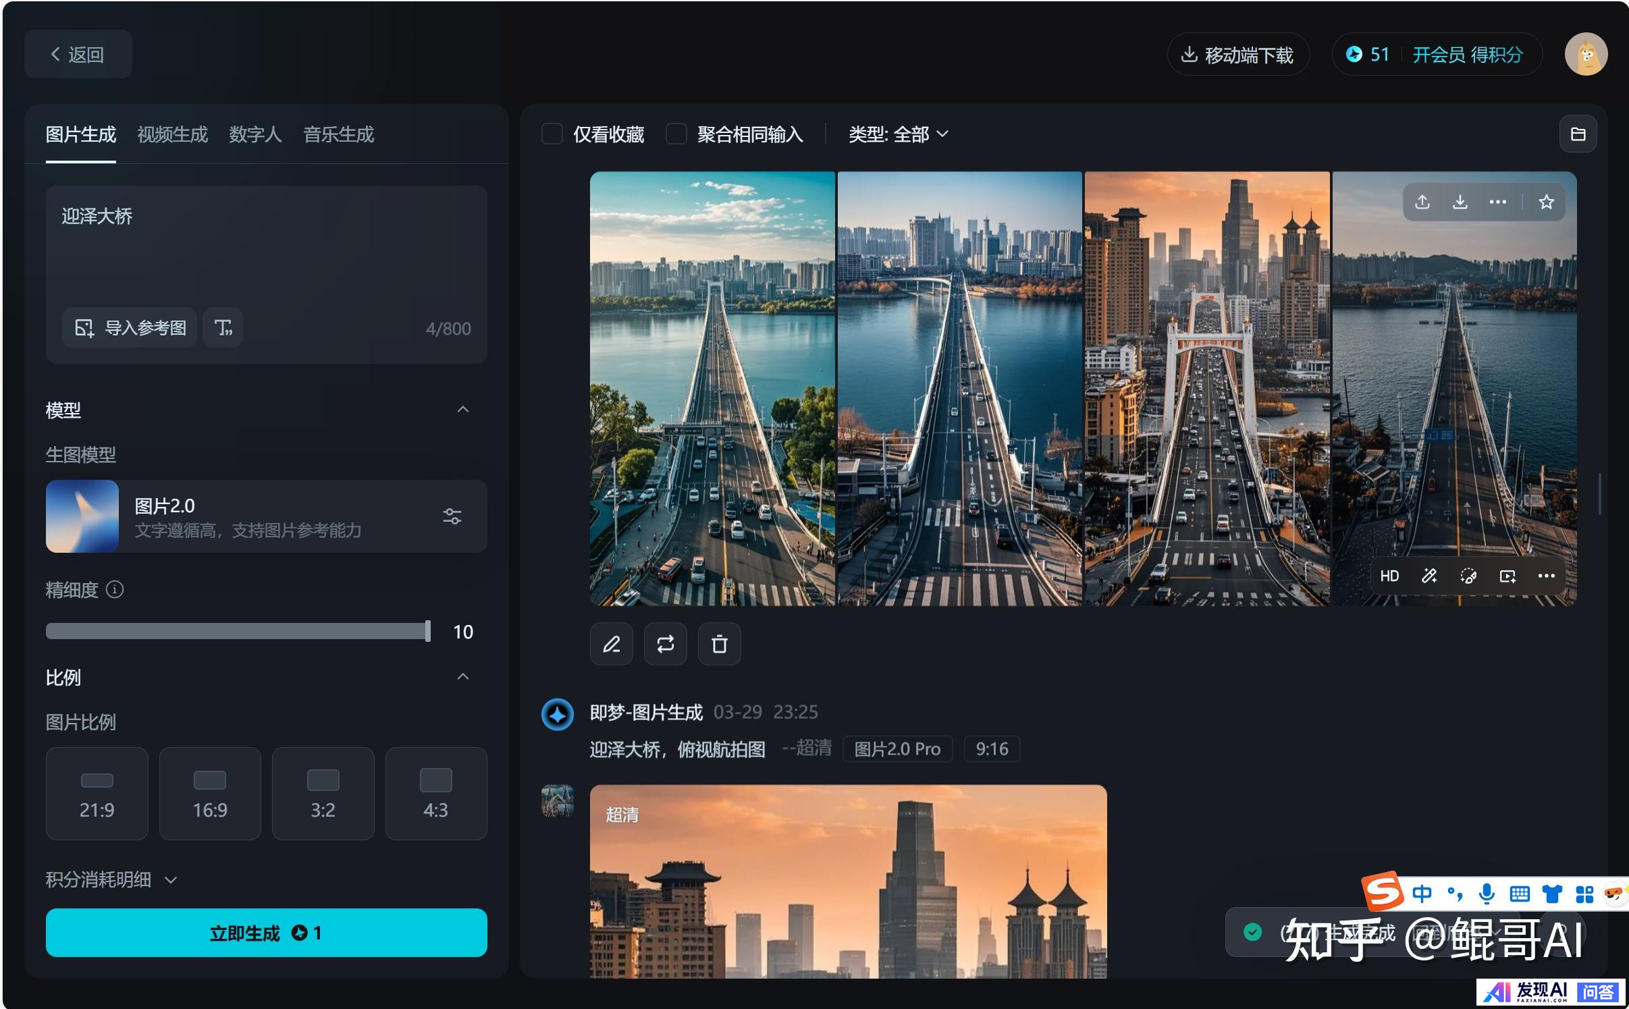The height and width of the screenshot is (1009, 1629).
Task: Collapse the 模型 section chevron
Action: tap(462, 410)
